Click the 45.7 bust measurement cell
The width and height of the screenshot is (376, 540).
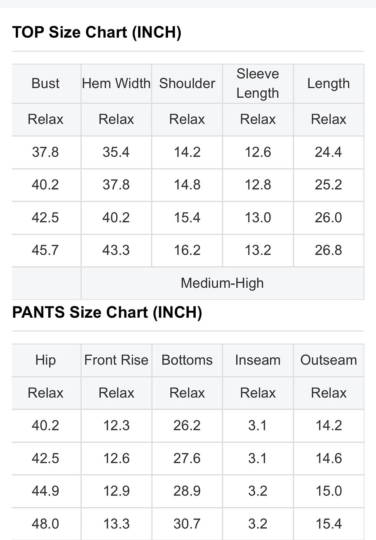click(46, 250)
